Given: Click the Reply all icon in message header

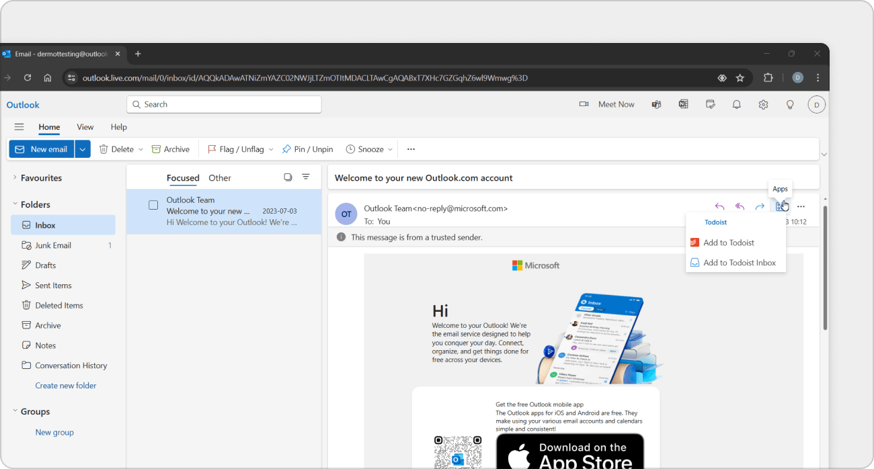Looking at the screenshot, I should pyautogui.click(x=740, y=206).
